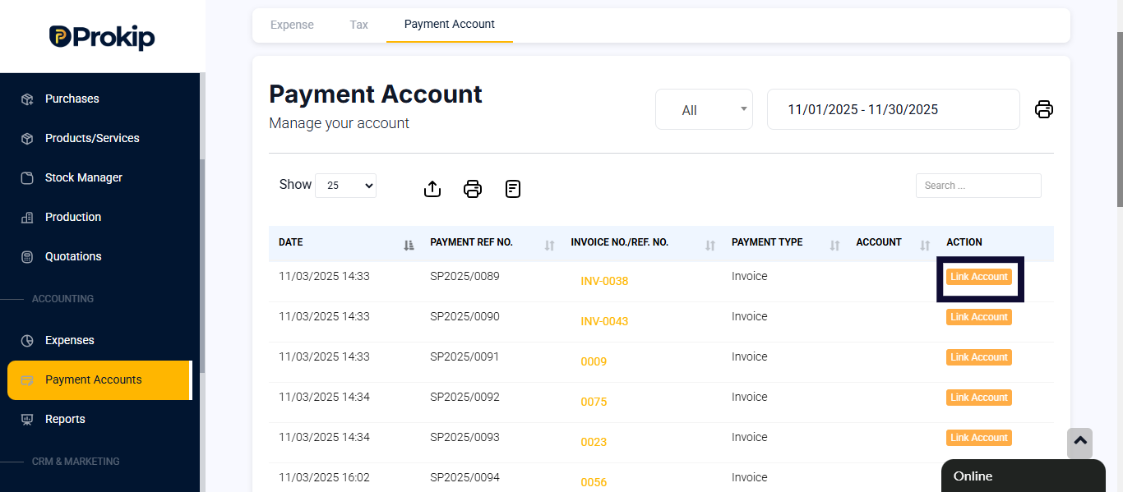
Task: Click the scroll-to-top arrow button
Action: (x=1080, y=443)
